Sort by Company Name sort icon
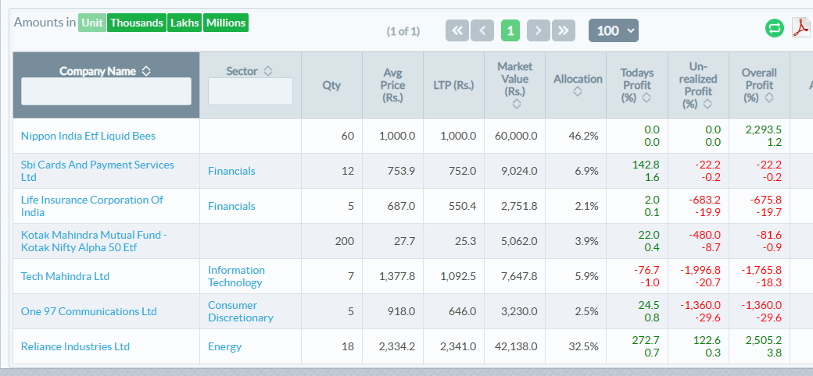Screen dimensions: 813x376 pos(146,71)
